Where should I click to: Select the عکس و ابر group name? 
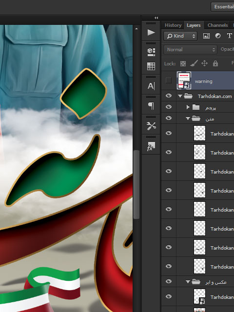pyautogui.click(x=216, y=282)
